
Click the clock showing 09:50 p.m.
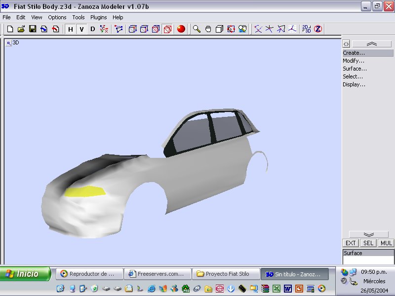click(x=374, y=272)
